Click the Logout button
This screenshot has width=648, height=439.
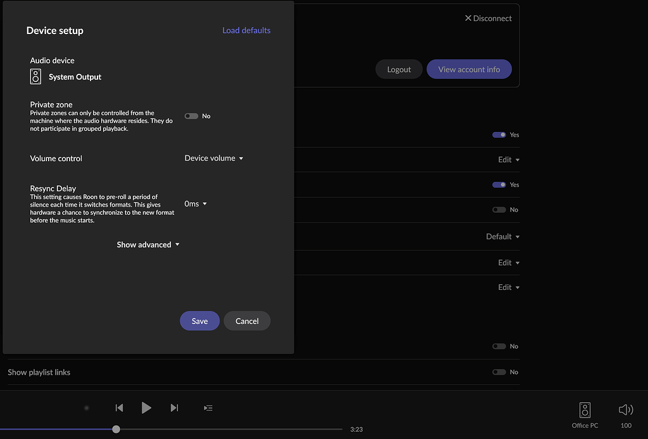click(399, 69)
